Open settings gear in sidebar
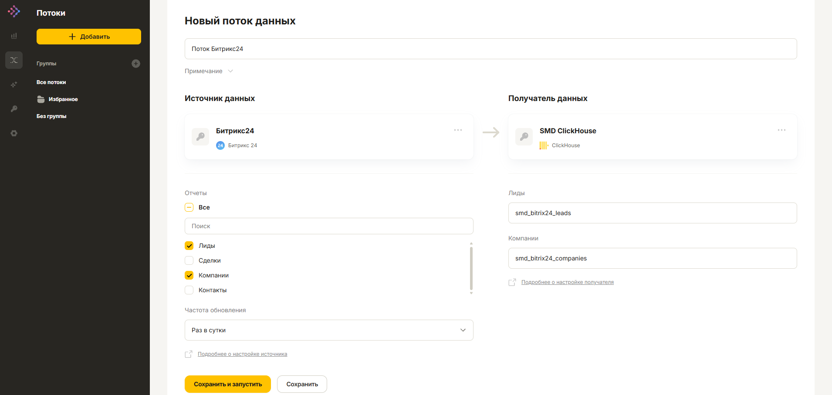Viewport: 832px width, 395px height. click(x=14, y=133)
